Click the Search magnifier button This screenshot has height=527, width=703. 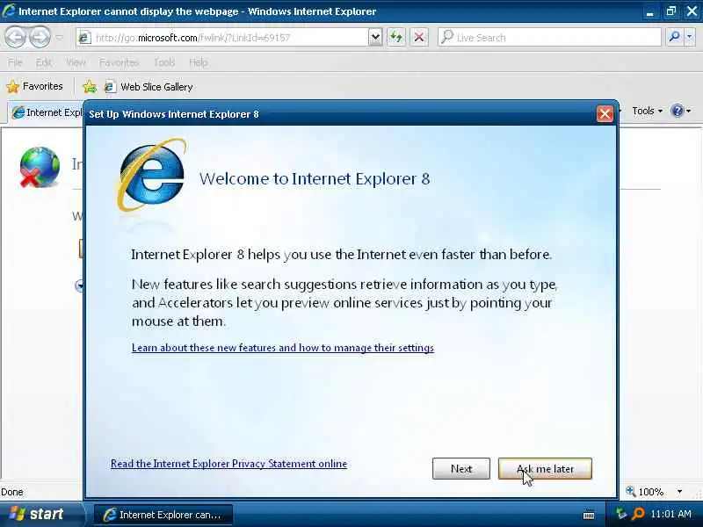point(674,37)
